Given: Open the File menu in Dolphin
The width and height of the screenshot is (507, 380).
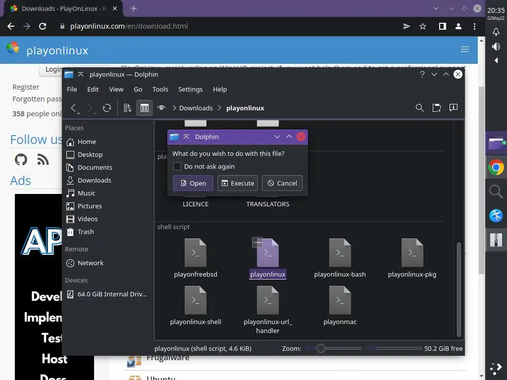Looking at the screenshot, I should tap(72, 89).
